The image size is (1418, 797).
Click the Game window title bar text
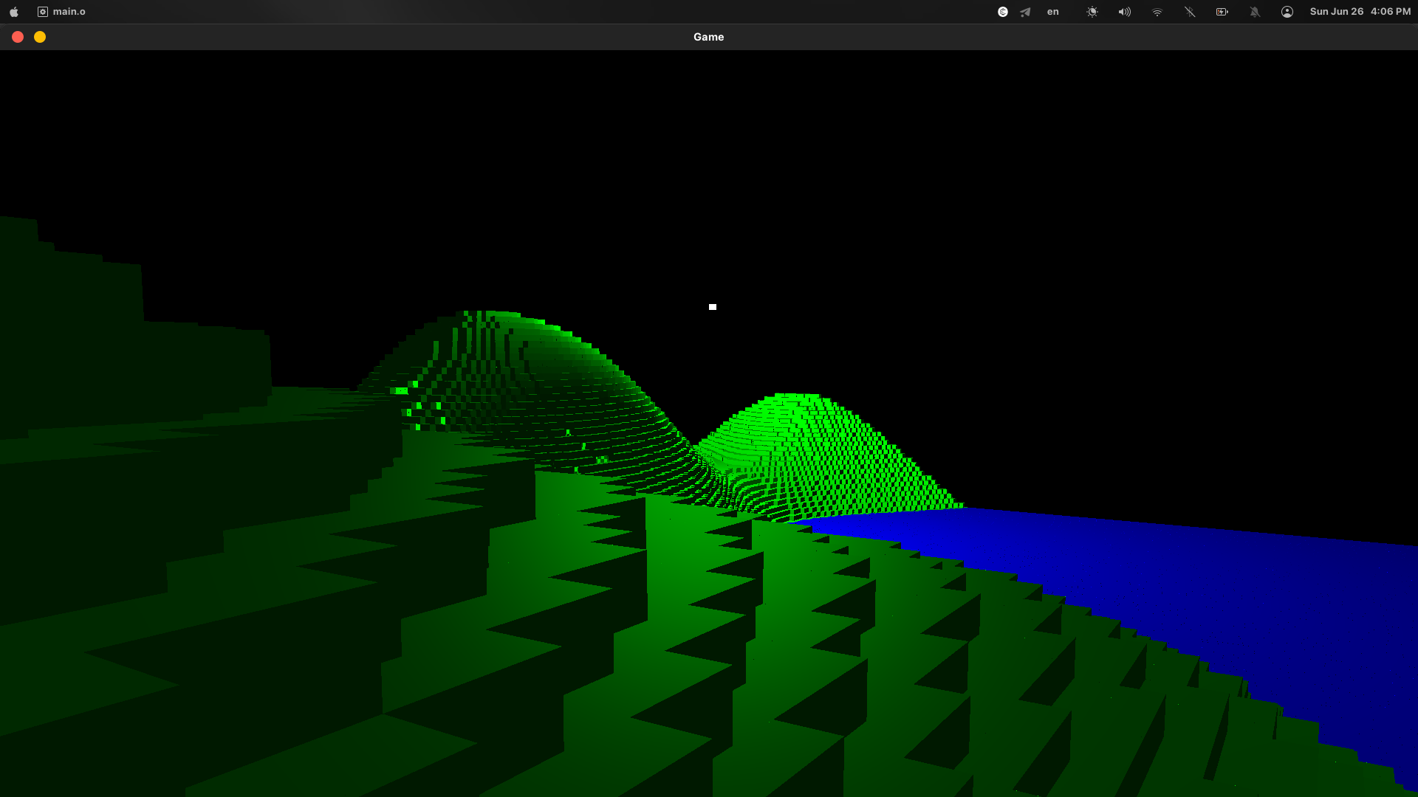pyautogui.click(x=708, y=37)
